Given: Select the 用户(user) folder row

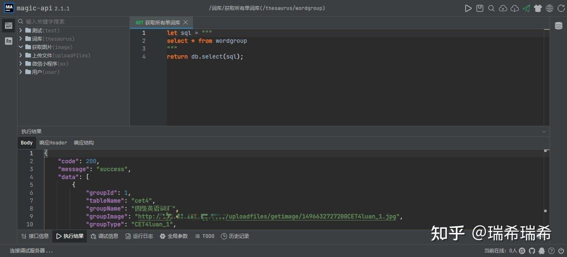Looking at the screenshot, I should (x=73, y=72).
